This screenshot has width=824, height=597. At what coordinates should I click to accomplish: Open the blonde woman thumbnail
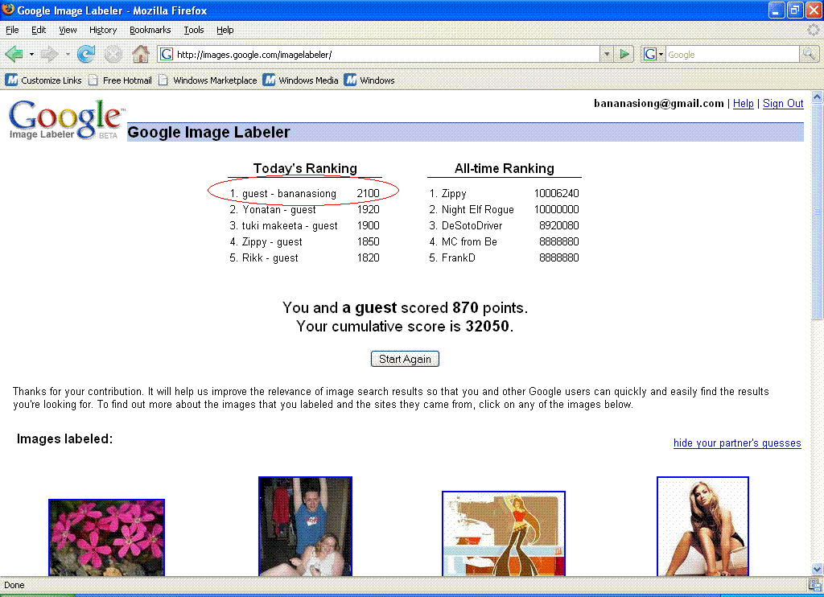click(702, 526)
